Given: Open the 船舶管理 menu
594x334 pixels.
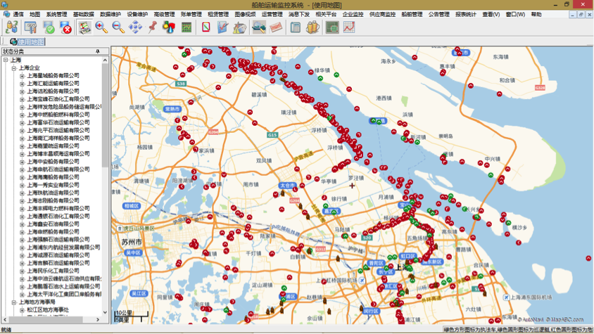Looking at the screenshot, I should coord(412,14).
